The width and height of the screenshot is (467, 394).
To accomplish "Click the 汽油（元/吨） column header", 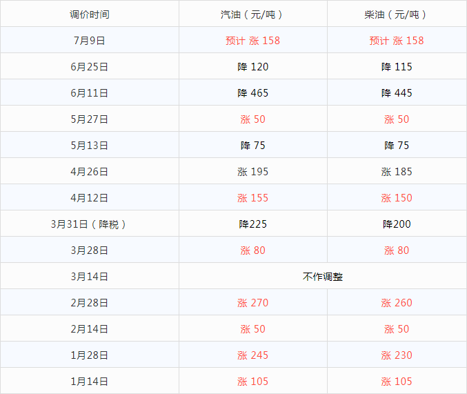I will point(252,14).
